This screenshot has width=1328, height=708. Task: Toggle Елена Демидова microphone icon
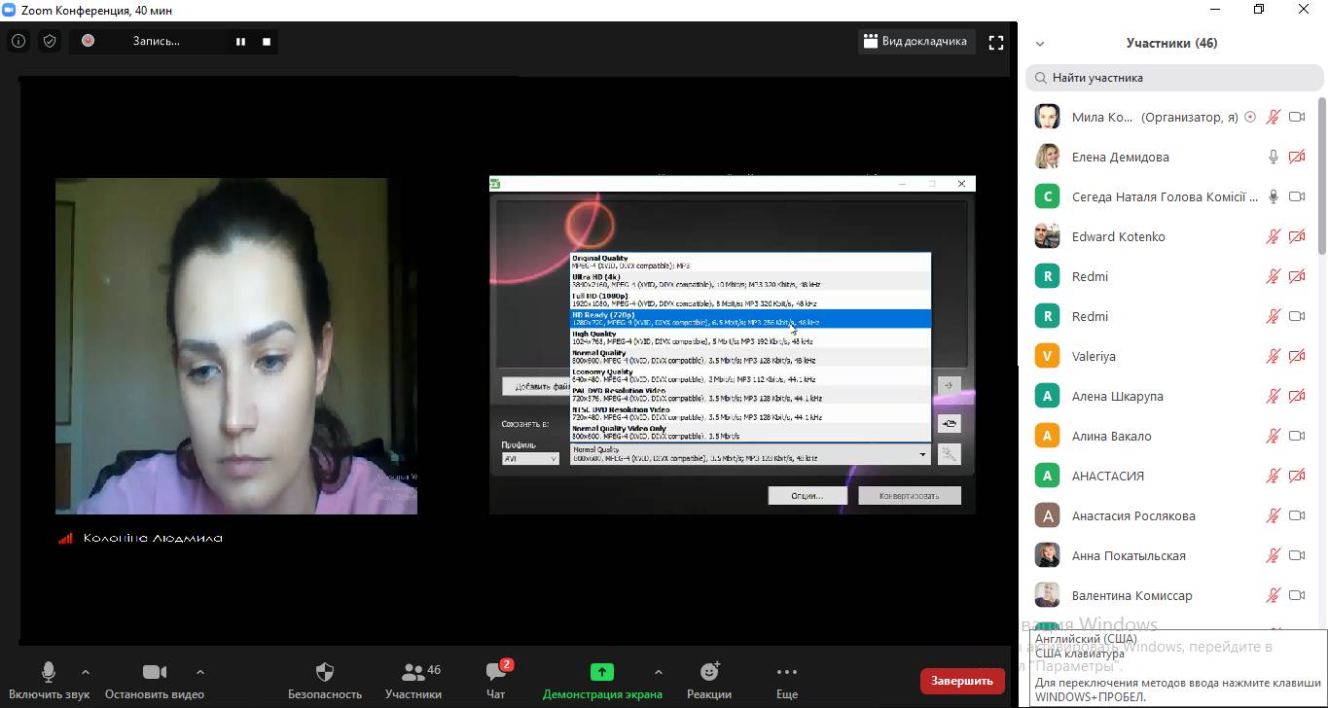[x=1273, y=157]
